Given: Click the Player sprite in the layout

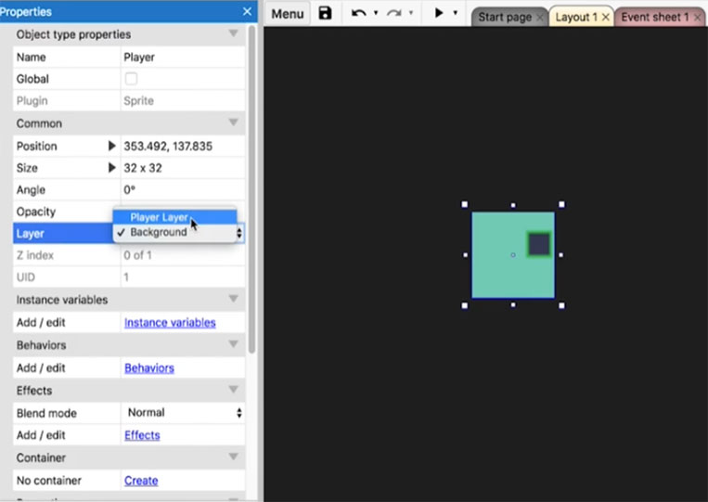Looking at the screenshot, I should coord(513,255).
